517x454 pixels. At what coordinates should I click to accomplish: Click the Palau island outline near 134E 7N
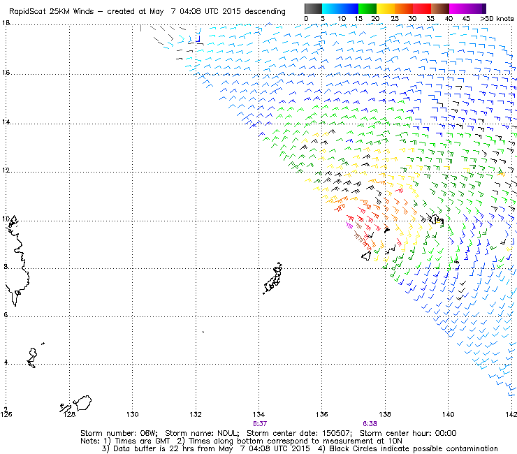(x=273, y=279)
